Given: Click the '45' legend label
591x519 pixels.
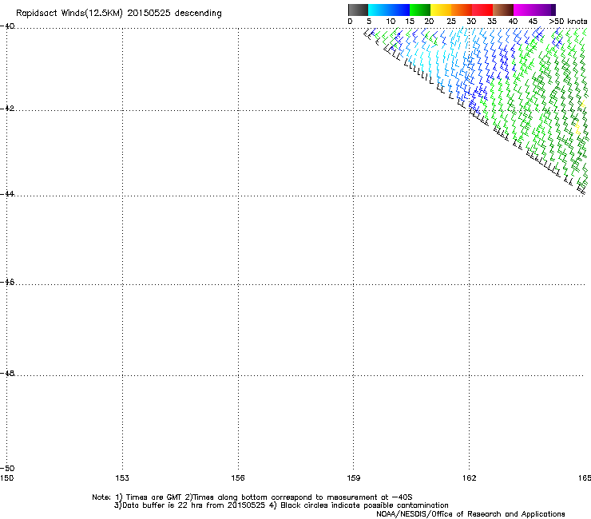Looking at the screenshot, I should 533,22.
